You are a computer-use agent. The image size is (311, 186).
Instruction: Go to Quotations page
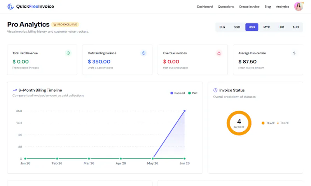226,7
